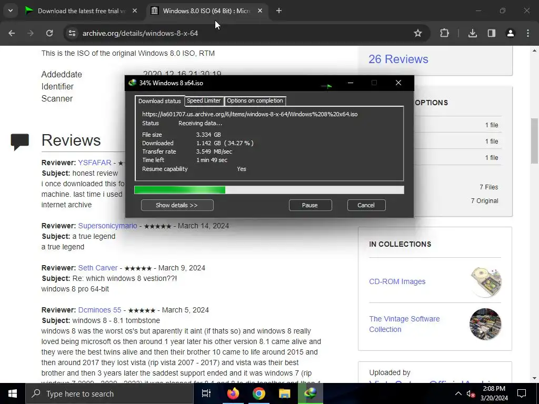The width and height of the screenshot is (539, 404).
Task: Open reviewer Supersonicymario's profile
Action: coord(107,226)
